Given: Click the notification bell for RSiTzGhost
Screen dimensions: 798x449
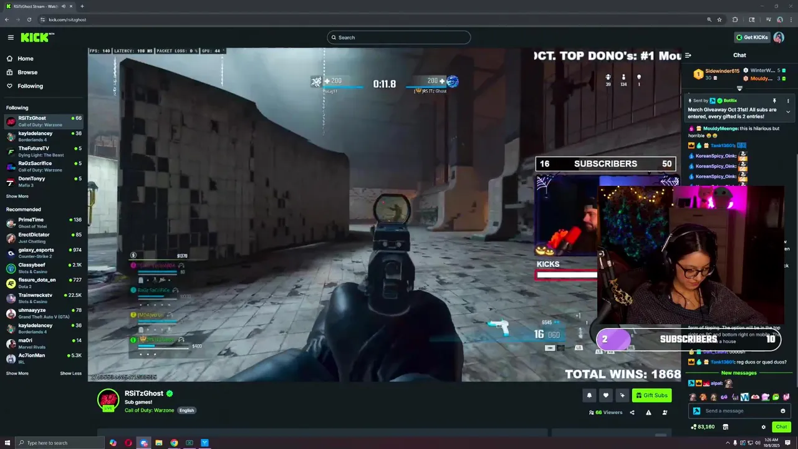Looking at the screenshot, I should 589,395.
